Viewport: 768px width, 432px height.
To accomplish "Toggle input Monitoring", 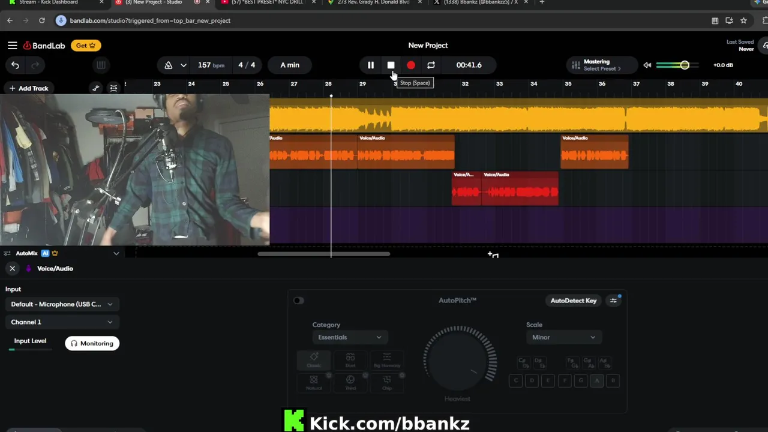I will (x=92, y=343).
